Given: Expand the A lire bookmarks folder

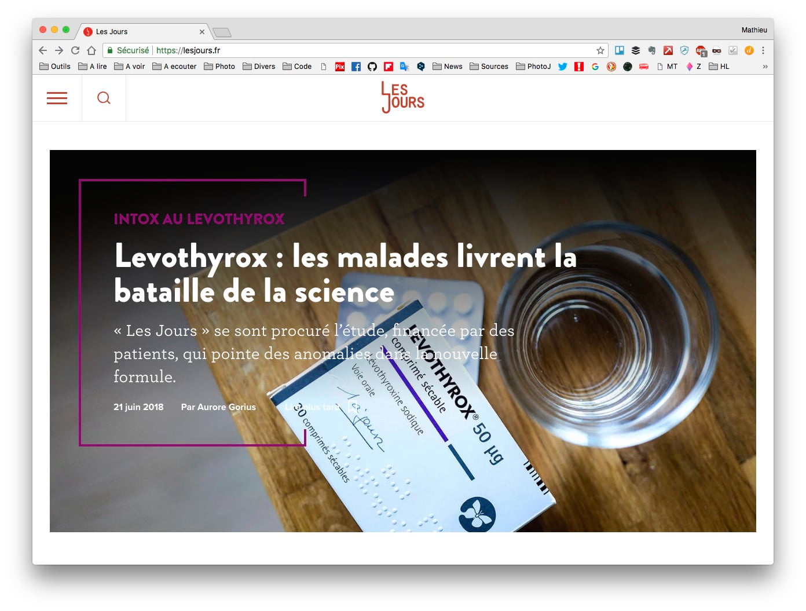Looking at the screenshot, I should [x=93, y=67].
